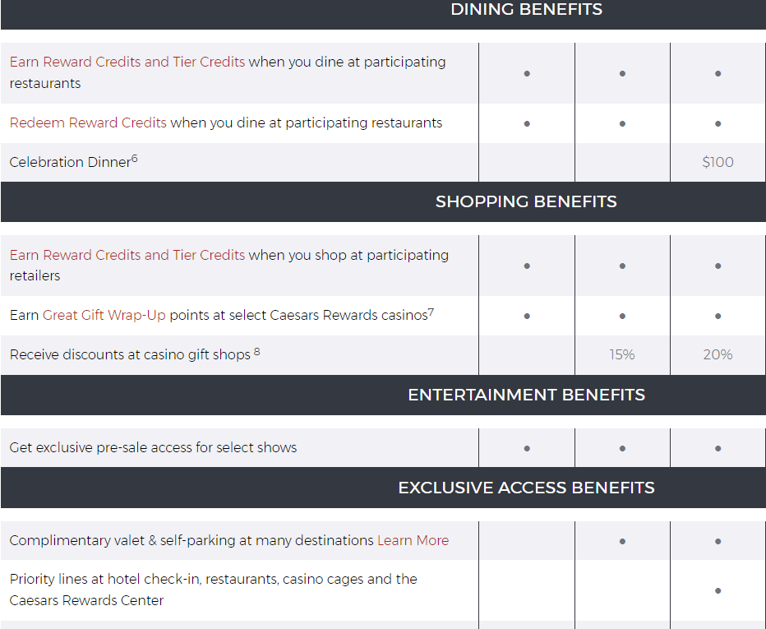Click the Redeem Reward Credits link

[88, 123]
